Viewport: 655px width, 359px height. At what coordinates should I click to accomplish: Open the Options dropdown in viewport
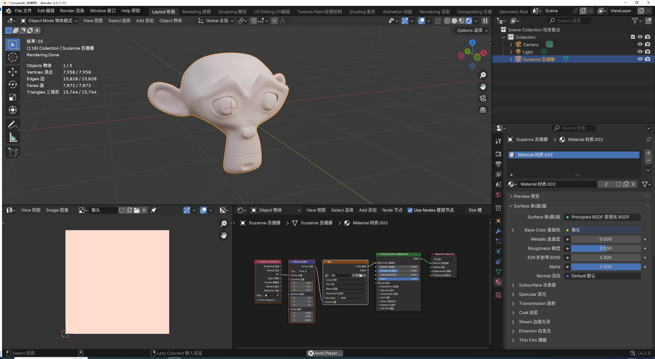[472, 30]
